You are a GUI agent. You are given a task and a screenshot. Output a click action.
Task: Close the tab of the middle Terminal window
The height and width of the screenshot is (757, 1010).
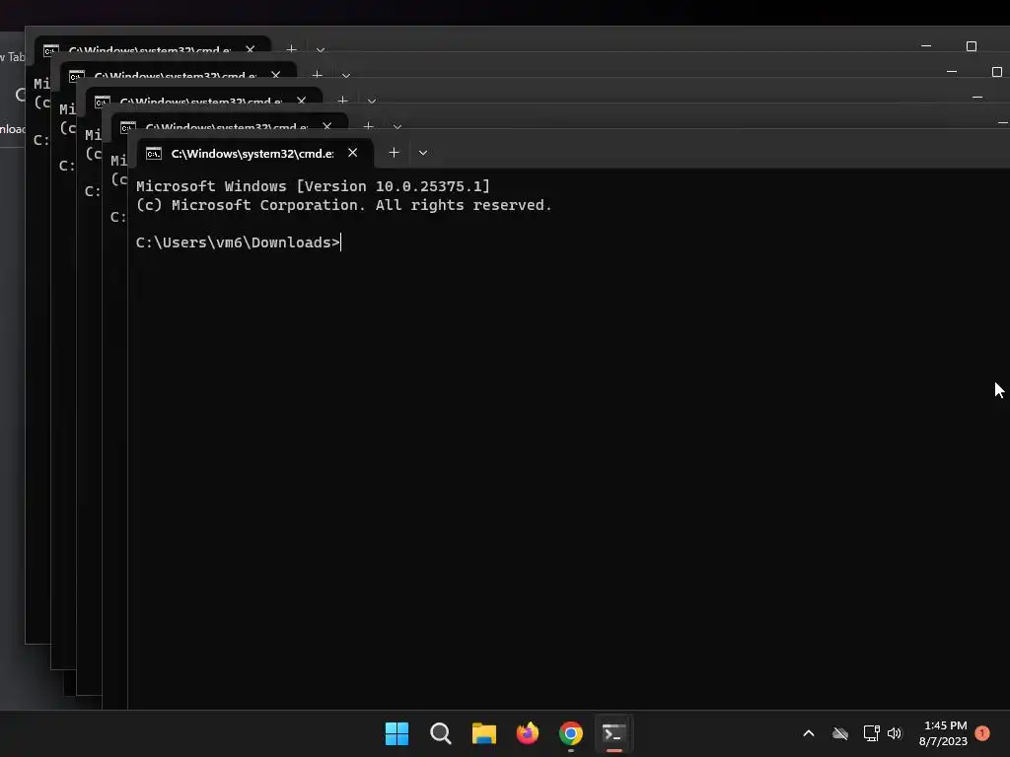coord(302,102)
